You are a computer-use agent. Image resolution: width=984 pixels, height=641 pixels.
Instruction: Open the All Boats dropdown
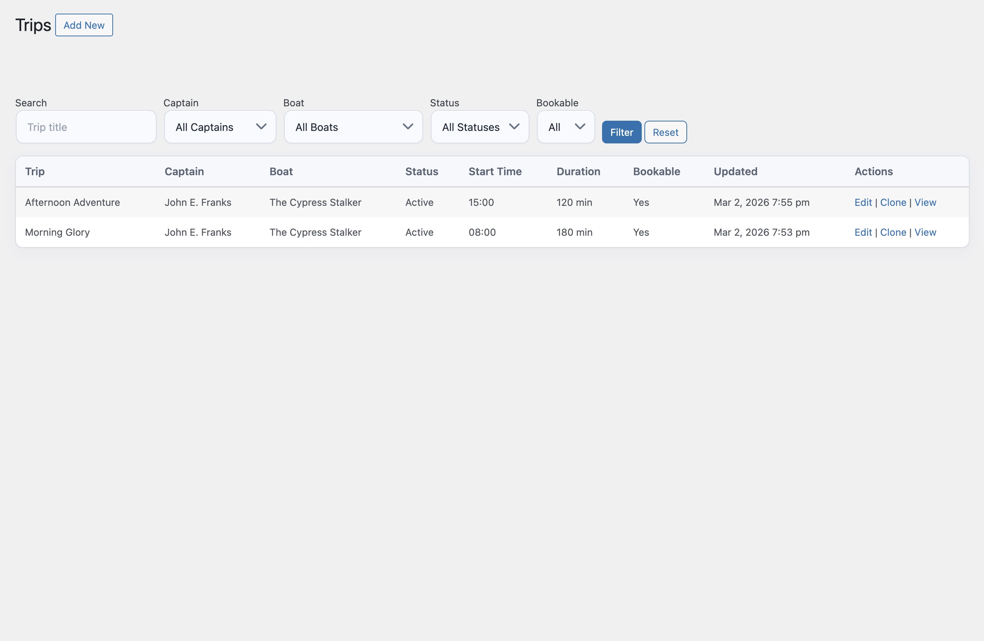pyautogui.click(x=353, y=127)
